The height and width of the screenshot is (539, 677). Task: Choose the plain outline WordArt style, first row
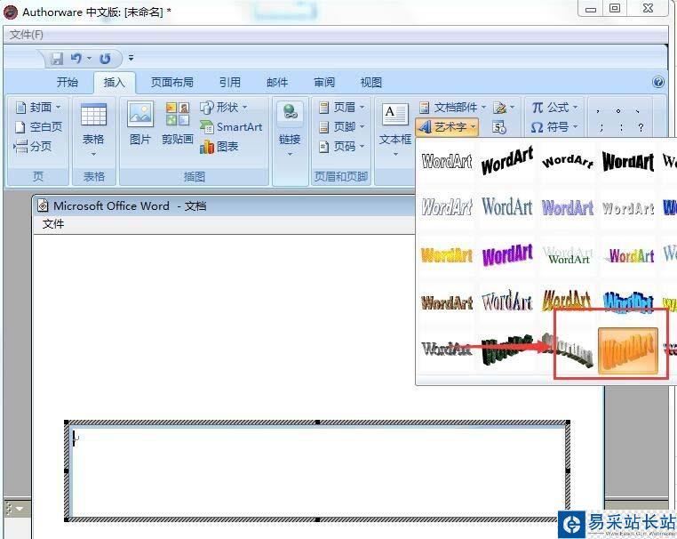tap(447, 161)
